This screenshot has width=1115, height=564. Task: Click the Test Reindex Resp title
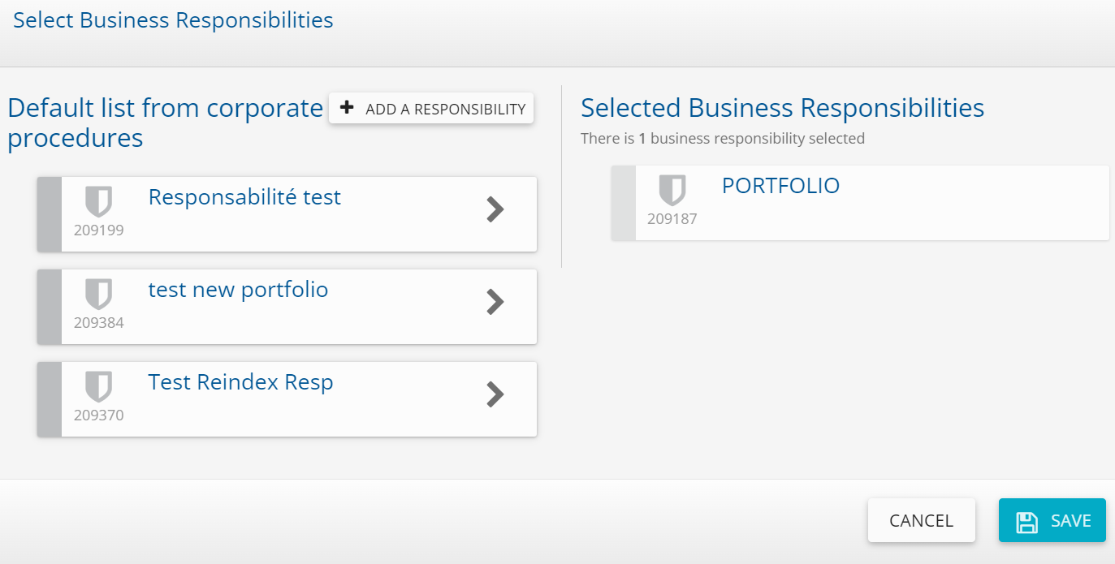pyautogui.click(x=240, y=382)
